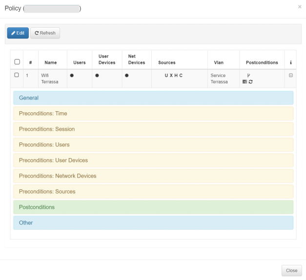Screen dimensions: 306x280
Task: Refresh the policy list
Action: click(45, 33)
